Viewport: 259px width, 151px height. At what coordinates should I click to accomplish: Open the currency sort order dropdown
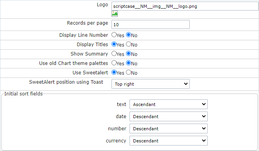169,140
